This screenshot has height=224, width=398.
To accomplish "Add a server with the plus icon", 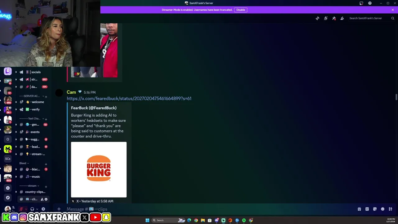I will [x=8, y=188].
